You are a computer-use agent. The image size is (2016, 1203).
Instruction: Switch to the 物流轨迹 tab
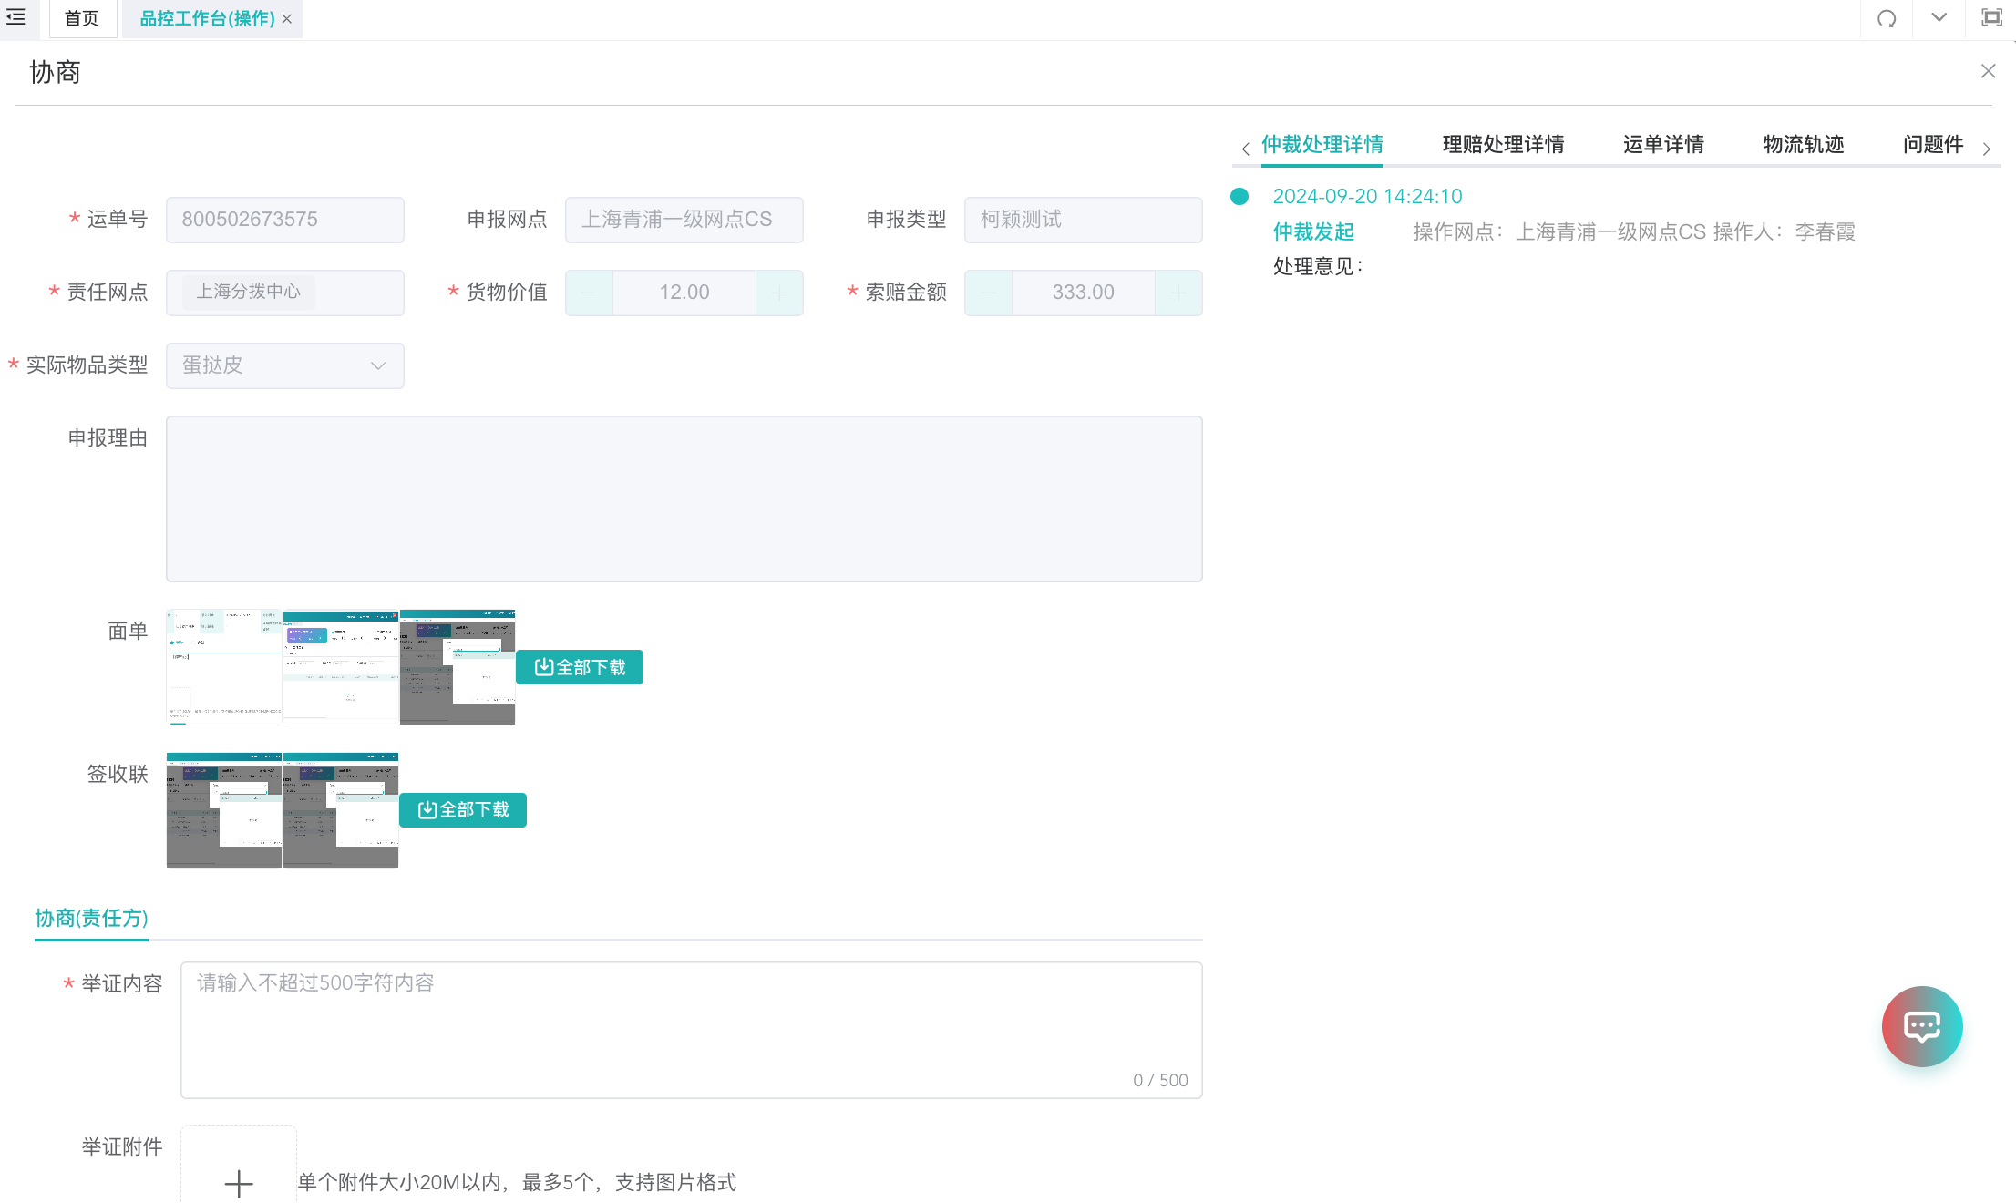click(x=1804, y=145)
